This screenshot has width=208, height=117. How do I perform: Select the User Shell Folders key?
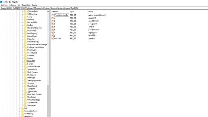coord(34,94)
